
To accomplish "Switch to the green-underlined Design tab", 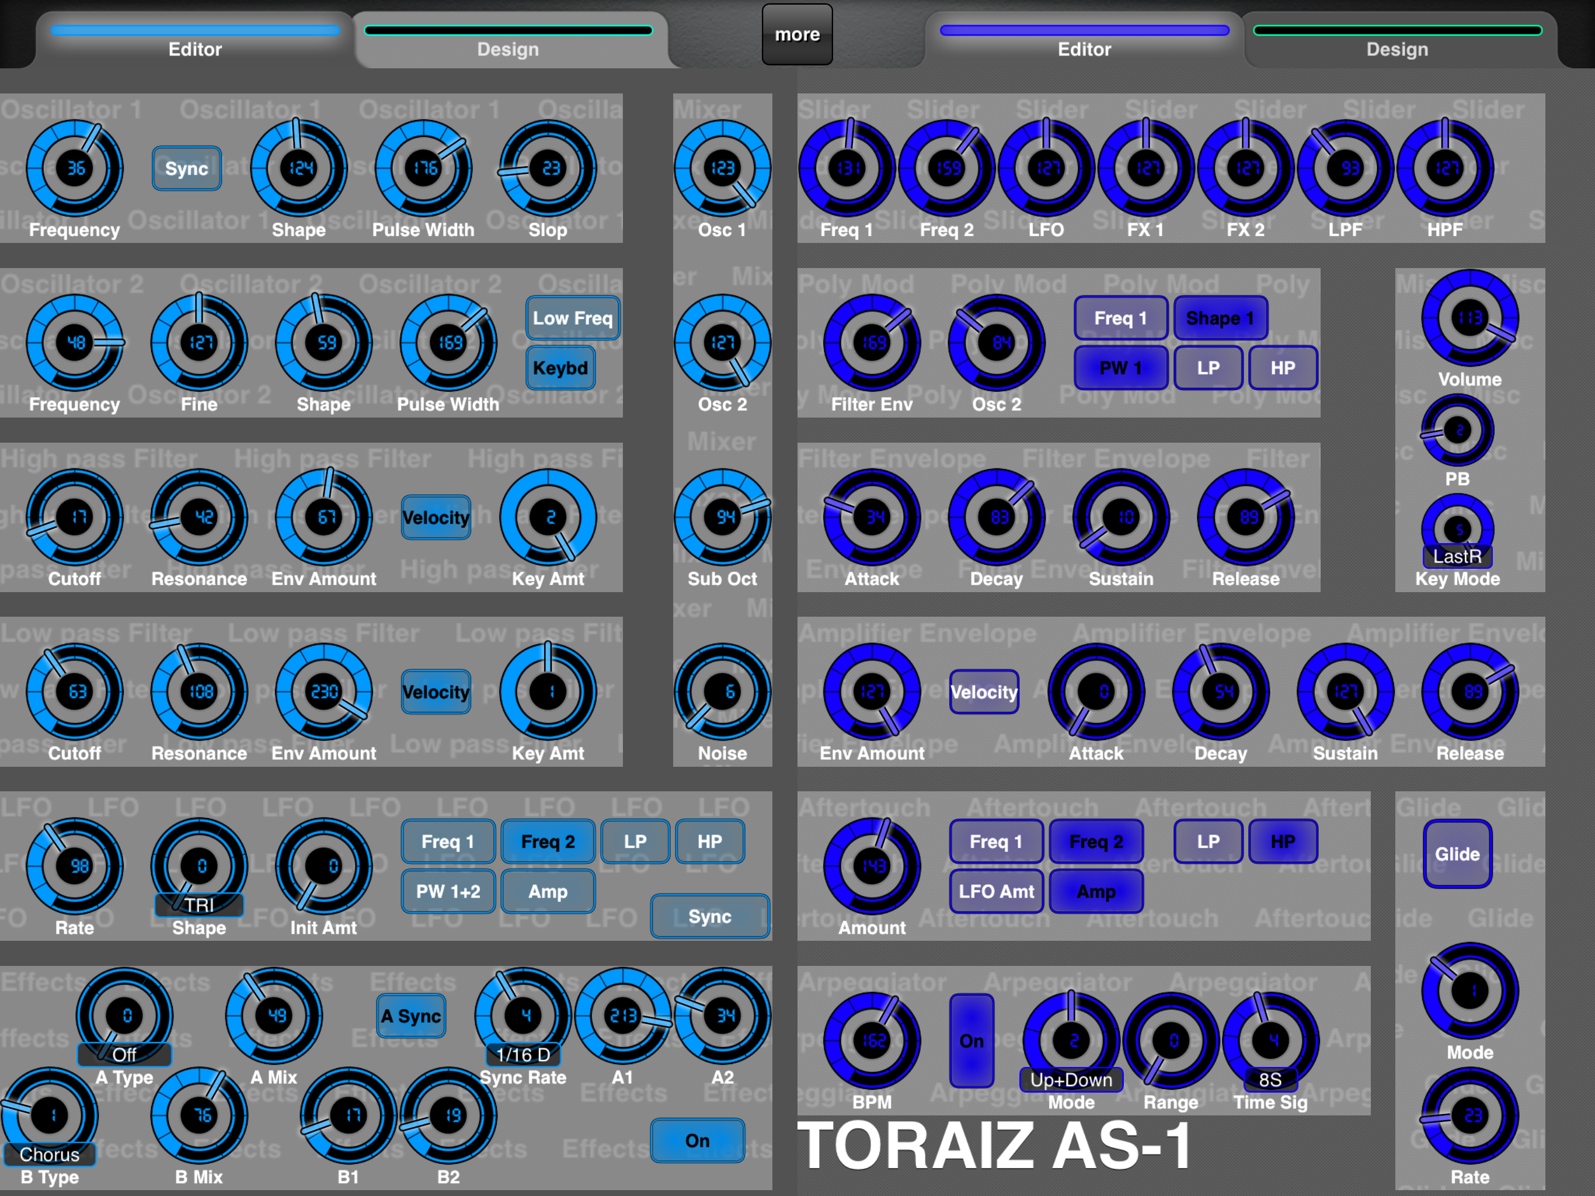I will [1398, 41].
